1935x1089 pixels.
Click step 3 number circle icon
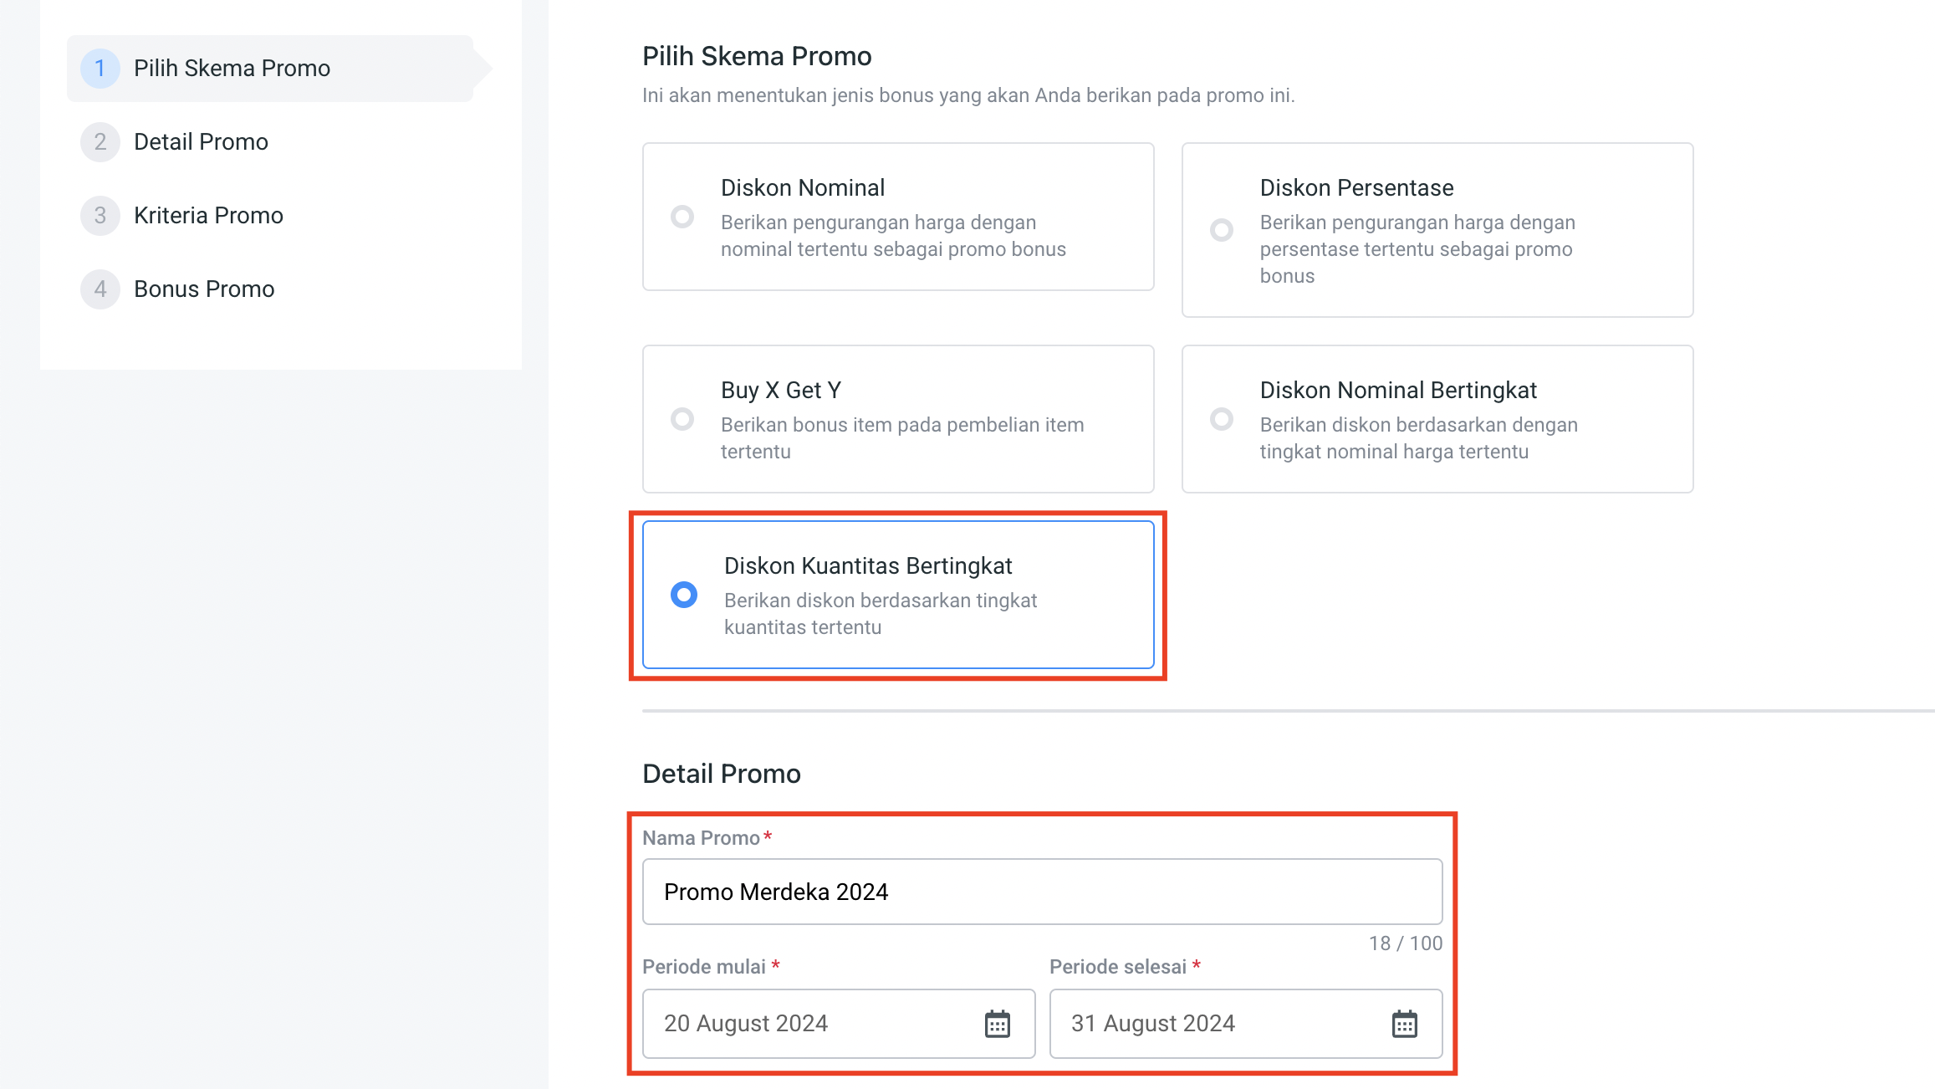click(x=100, y=216)
